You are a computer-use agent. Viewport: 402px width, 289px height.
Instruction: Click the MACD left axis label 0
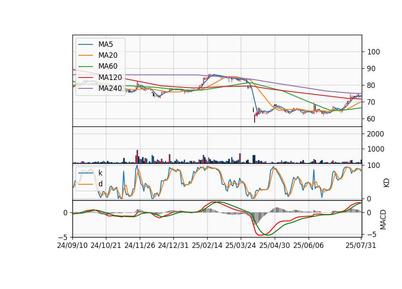[x=65, y=213]
